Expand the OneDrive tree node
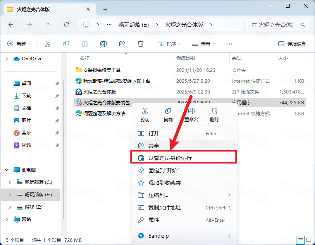 tap(7, 59)
